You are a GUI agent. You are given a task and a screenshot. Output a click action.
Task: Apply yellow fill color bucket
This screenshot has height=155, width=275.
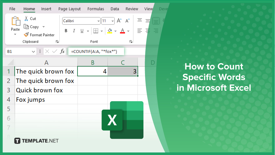point(110,31)
